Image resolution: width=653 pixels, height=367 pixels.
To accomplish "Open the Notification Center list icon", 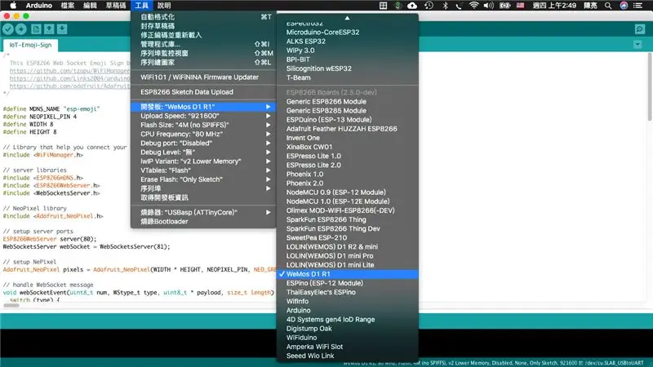I will click(637, 6).
